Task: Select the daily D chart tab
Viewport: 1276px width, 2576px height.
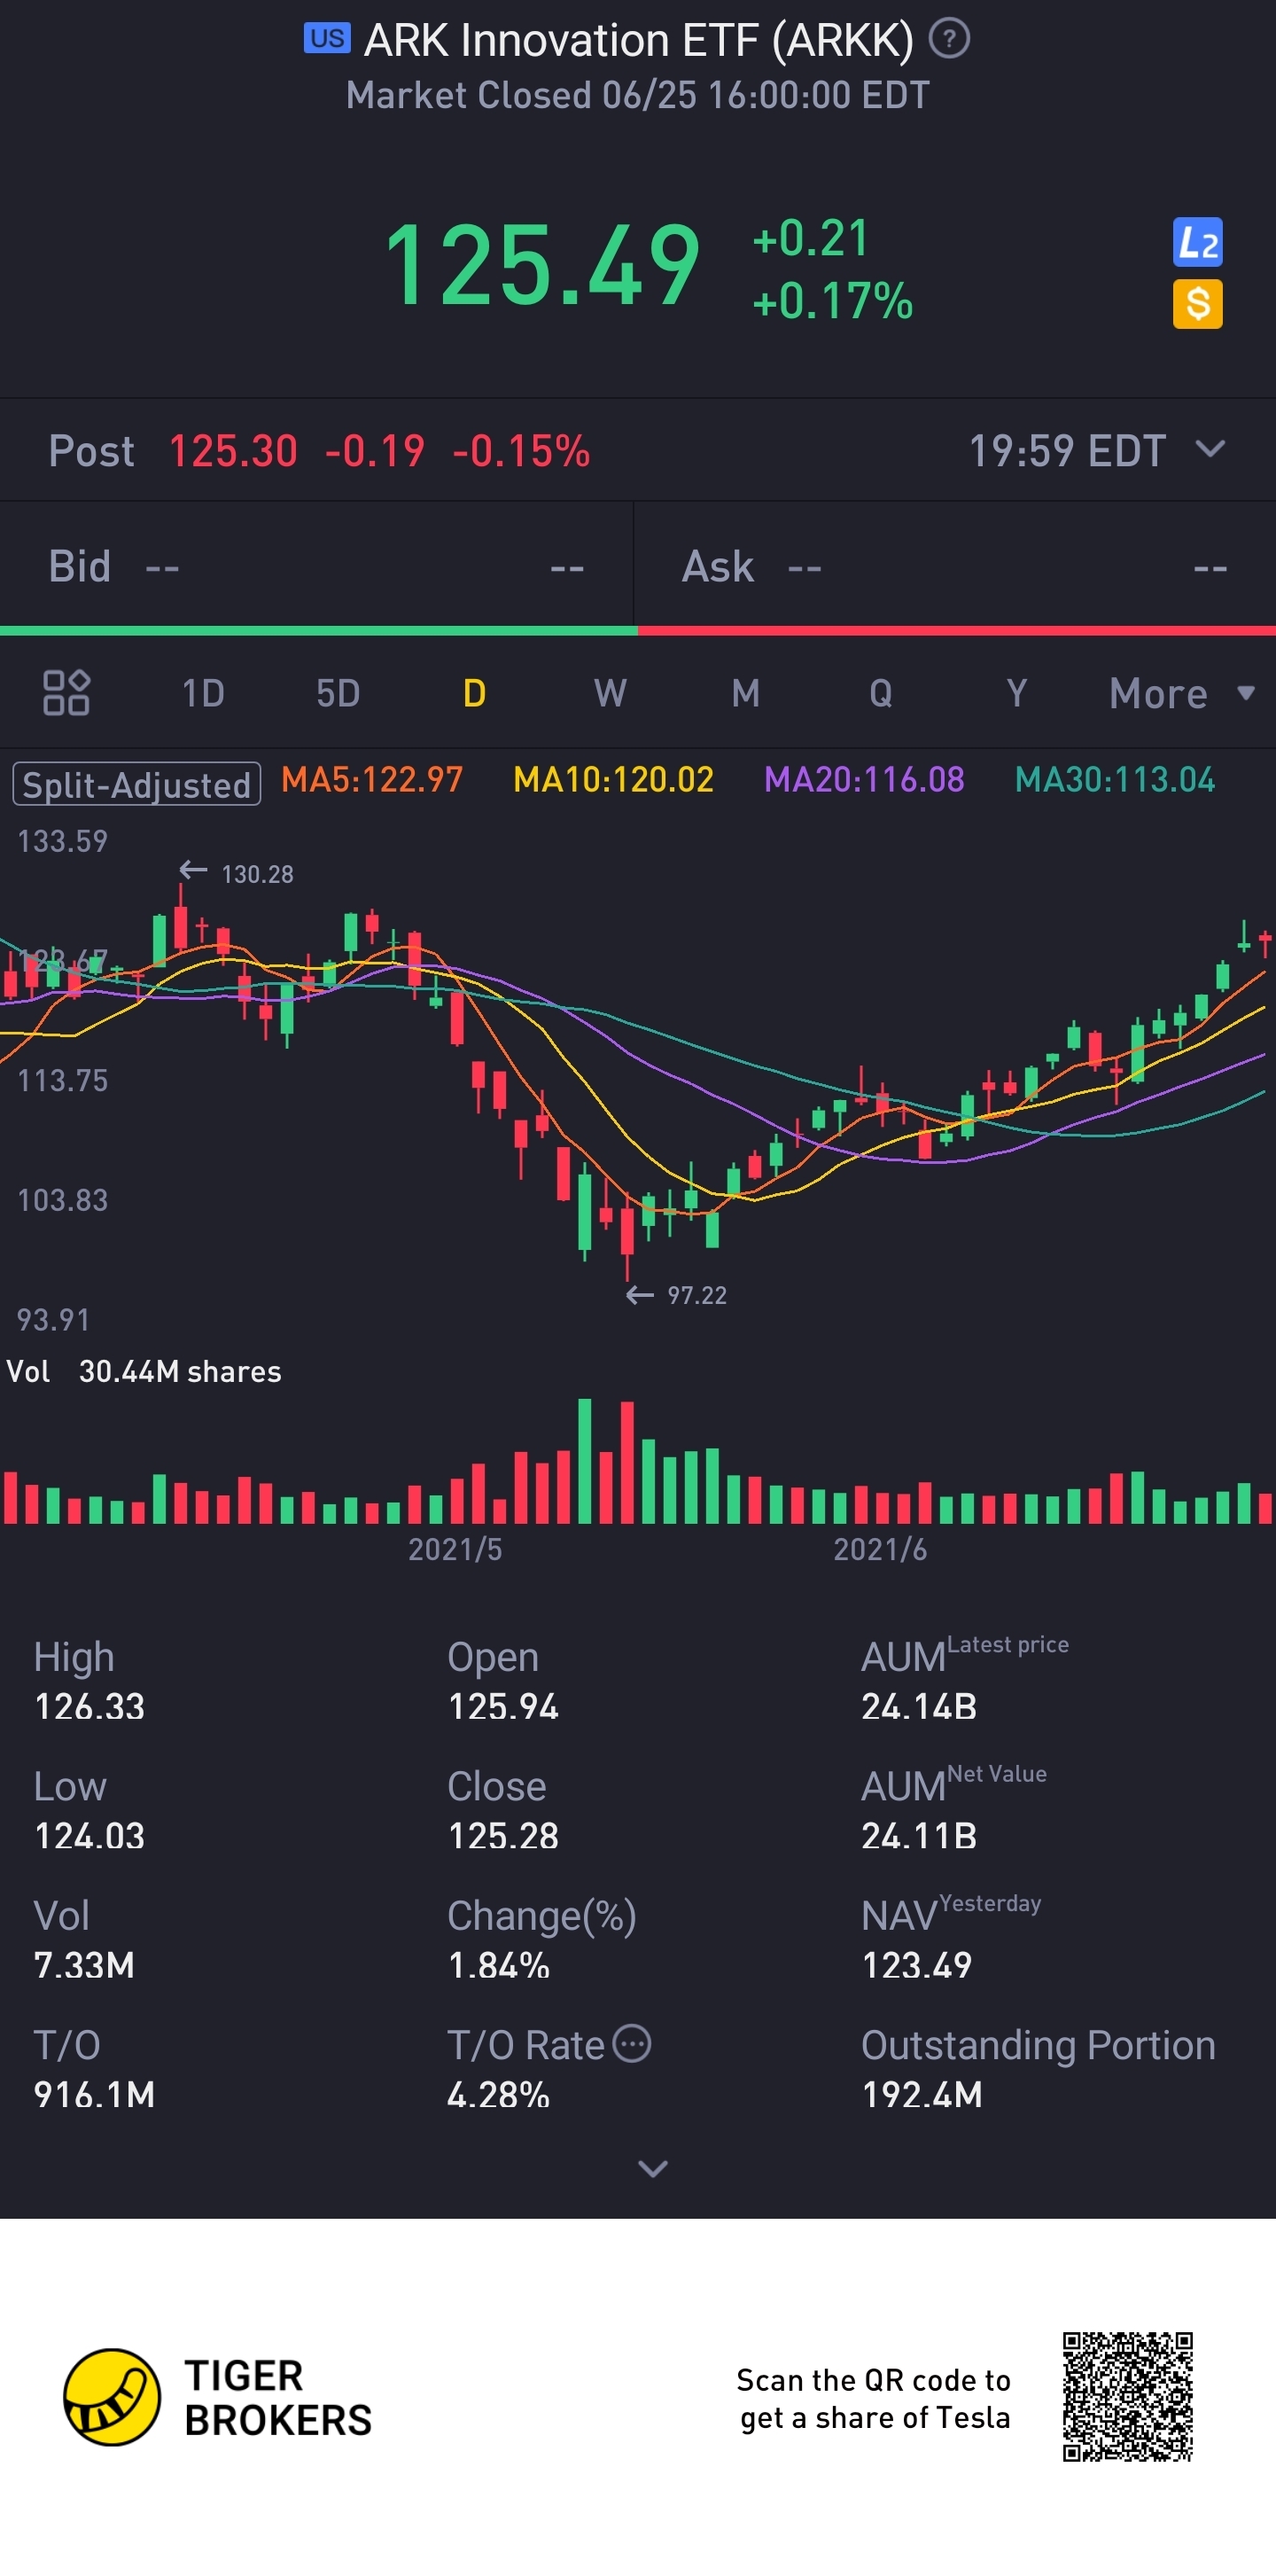Action: tap(474, 693)
